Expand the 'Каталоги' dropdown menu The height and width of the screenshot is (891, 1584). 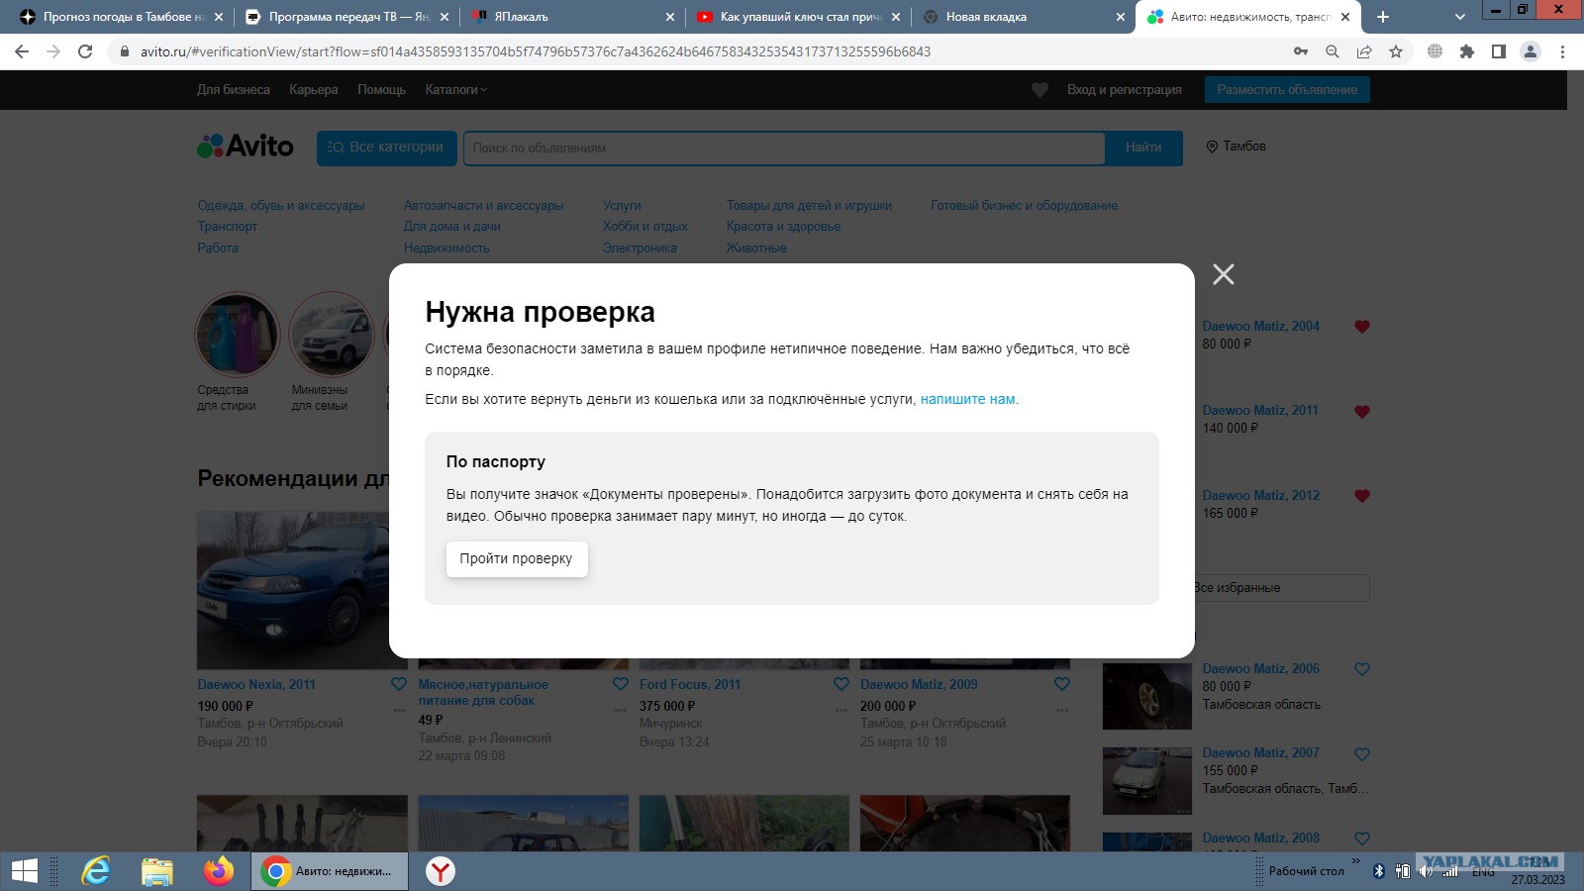[x=455, y=90]
